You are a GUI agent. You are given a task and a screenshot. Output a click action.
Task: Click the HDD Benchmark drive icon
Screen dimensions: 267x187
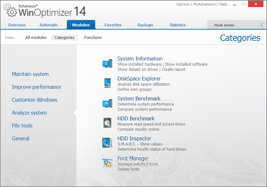coord(107,123)
